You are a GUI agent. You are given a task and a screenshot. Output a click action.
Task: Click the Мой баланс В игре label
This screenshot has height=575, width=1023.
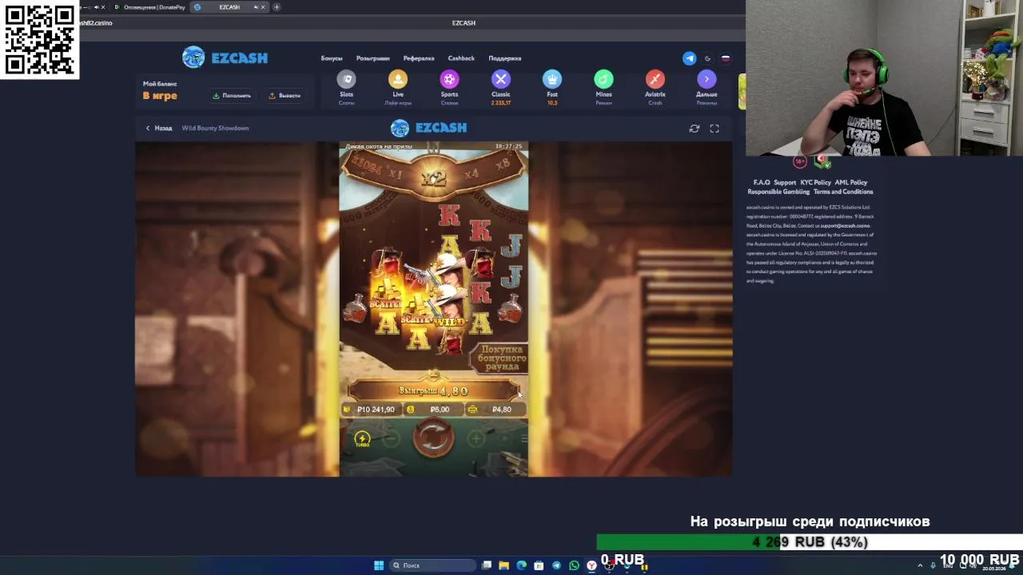160,90
